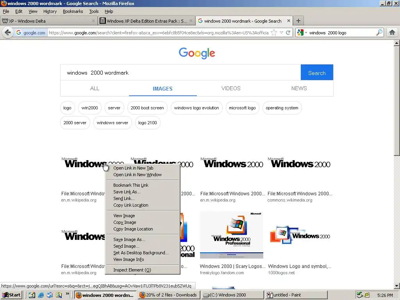Click the second system tray icon beside the clock

(x=367, y=295)
